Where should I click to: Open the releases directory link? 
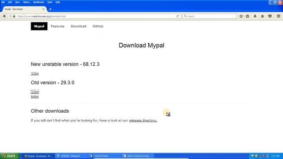pyautogui.click(x=143, y=121)
